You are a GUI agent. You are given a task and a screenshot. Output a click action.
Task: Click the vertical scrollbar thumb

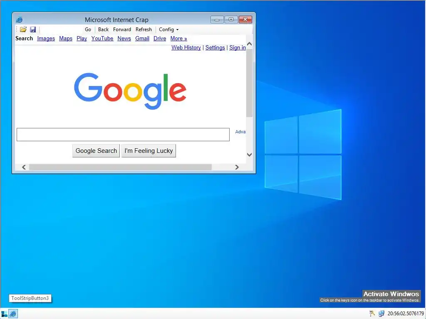pyautogui.click(x=250, y=83)
